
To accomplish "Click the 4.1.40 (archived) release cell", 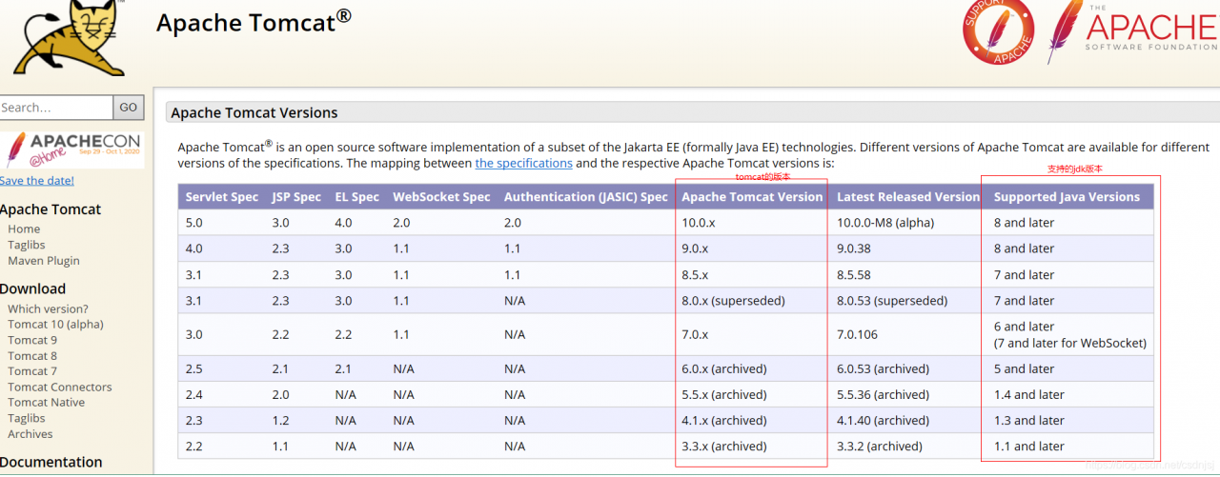I will pos(908,421).
